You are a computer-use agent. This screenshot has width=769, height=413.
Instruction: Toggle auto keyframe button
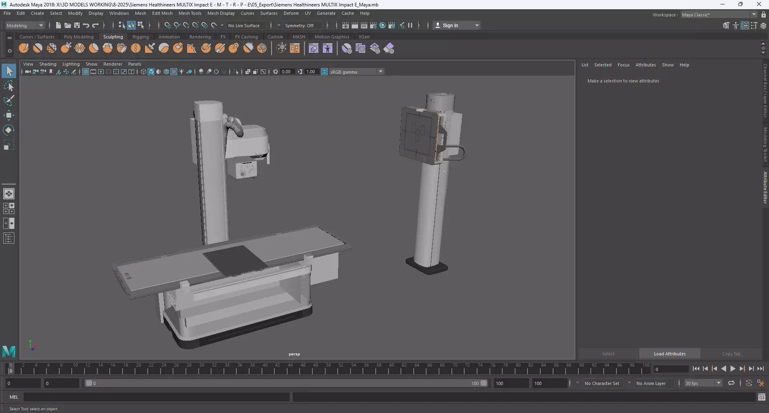(x=749, y=383)
